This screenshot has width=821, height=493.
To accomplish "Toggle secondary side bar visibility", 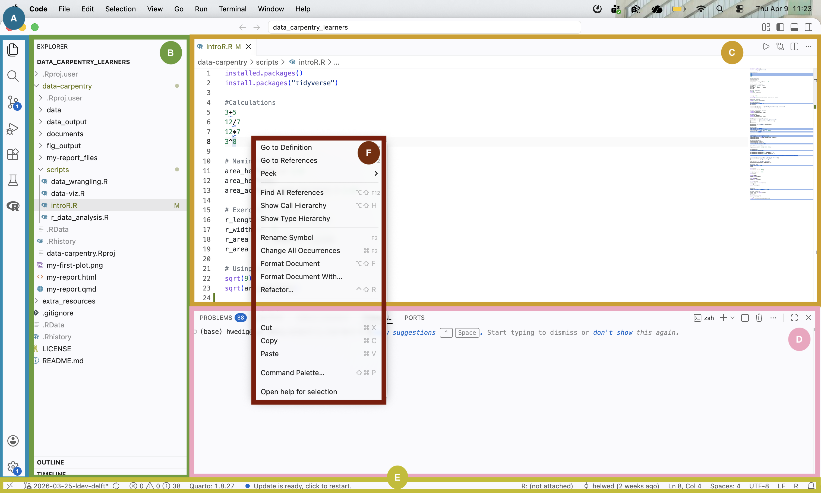I will [x=808, y=27].
